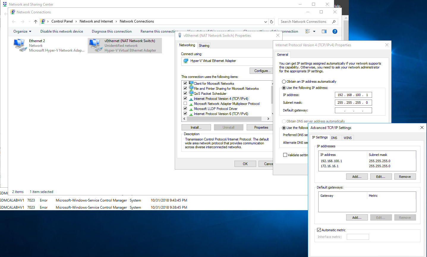Viewport: 427px width, 257px height.
Task: Click the Network Connections window title icon
Action: click(x=13, y=12)
